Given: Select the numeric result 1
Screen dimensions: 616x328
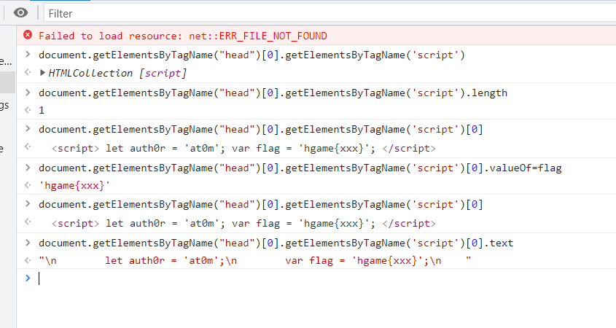Looking at the screenshot, I should [42, 110].
